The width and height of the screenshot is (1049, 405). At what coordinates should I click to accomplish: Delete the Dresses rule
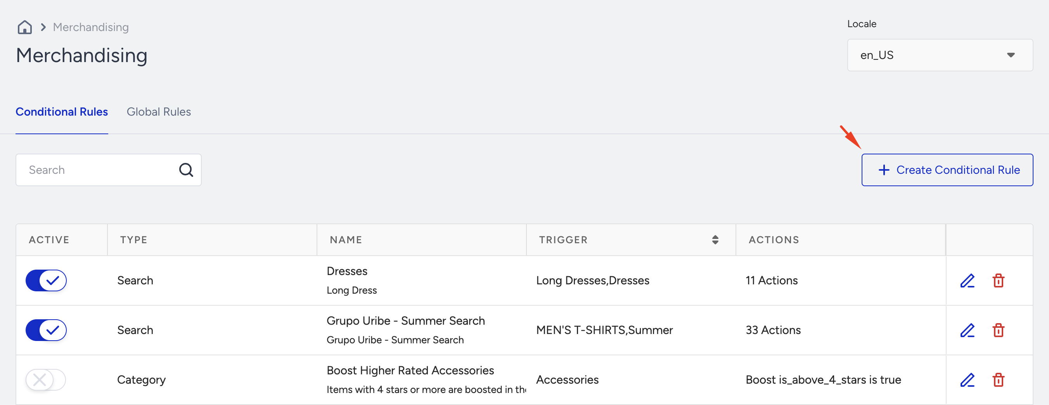pos(998,280)
